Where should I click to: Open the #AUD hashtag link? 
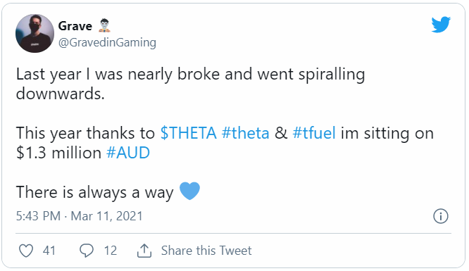(x=128, y=153)
